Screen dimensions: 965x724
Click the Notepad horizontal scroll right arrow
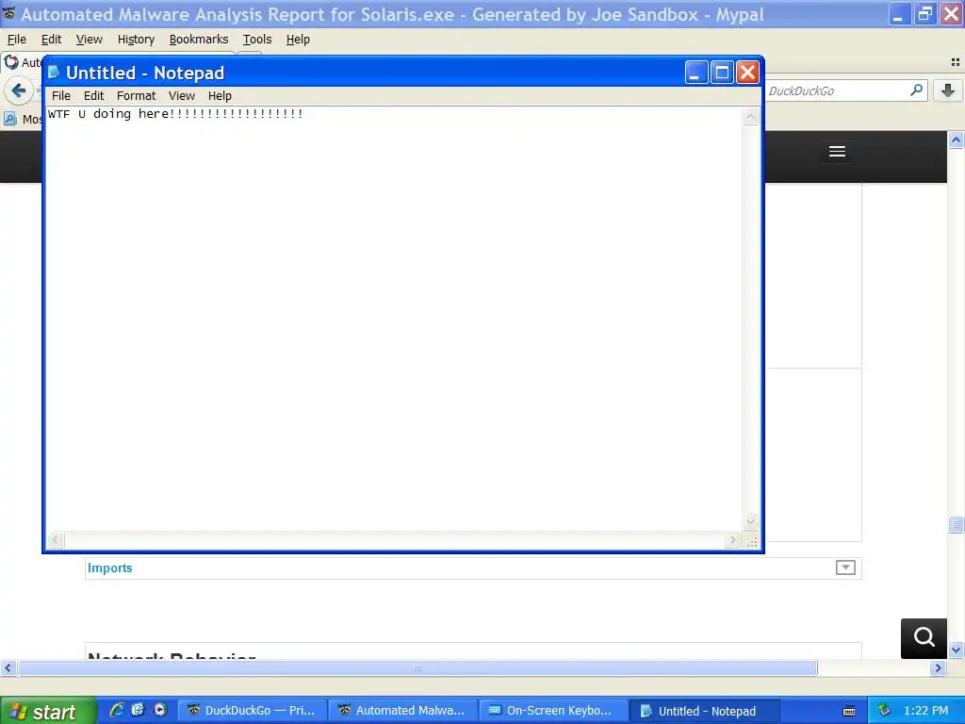coord(732,540)
